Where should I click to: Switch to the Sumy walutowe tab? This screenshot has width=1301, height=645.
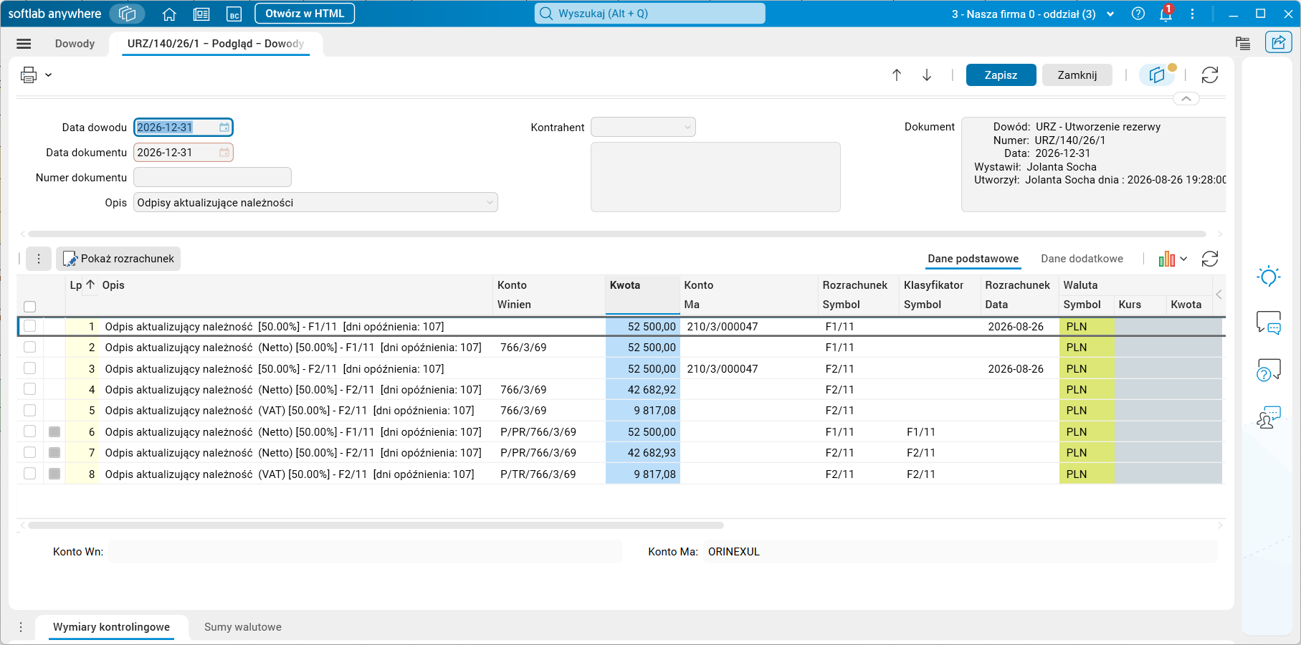pos(243,627)
